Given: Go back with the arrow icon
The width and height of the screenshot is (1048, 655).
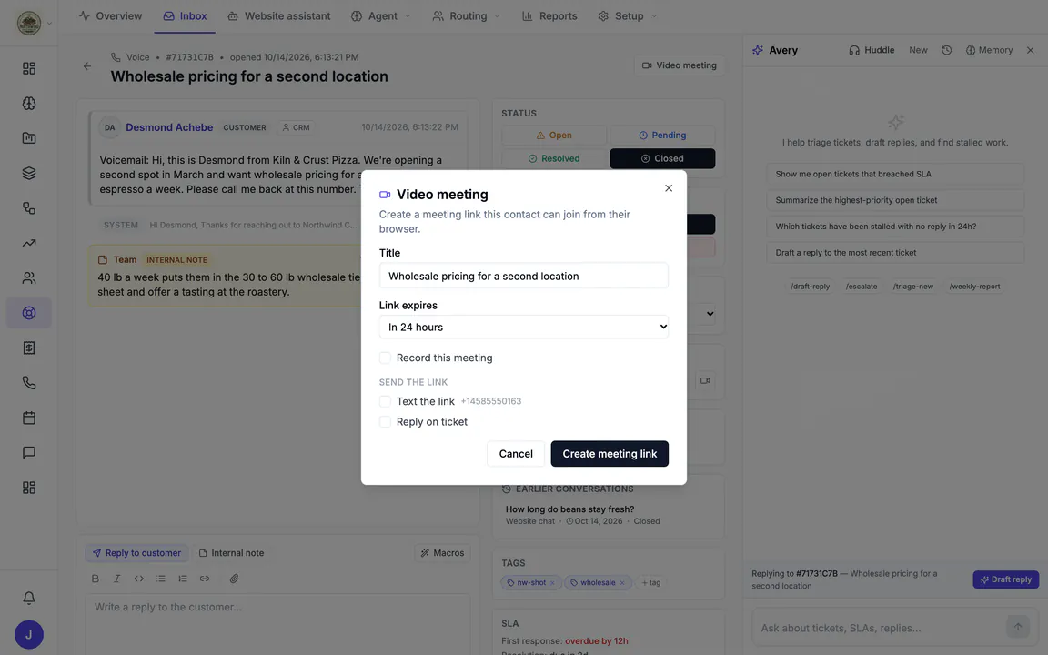Looking at the screenshot, I should click(87, 66).
